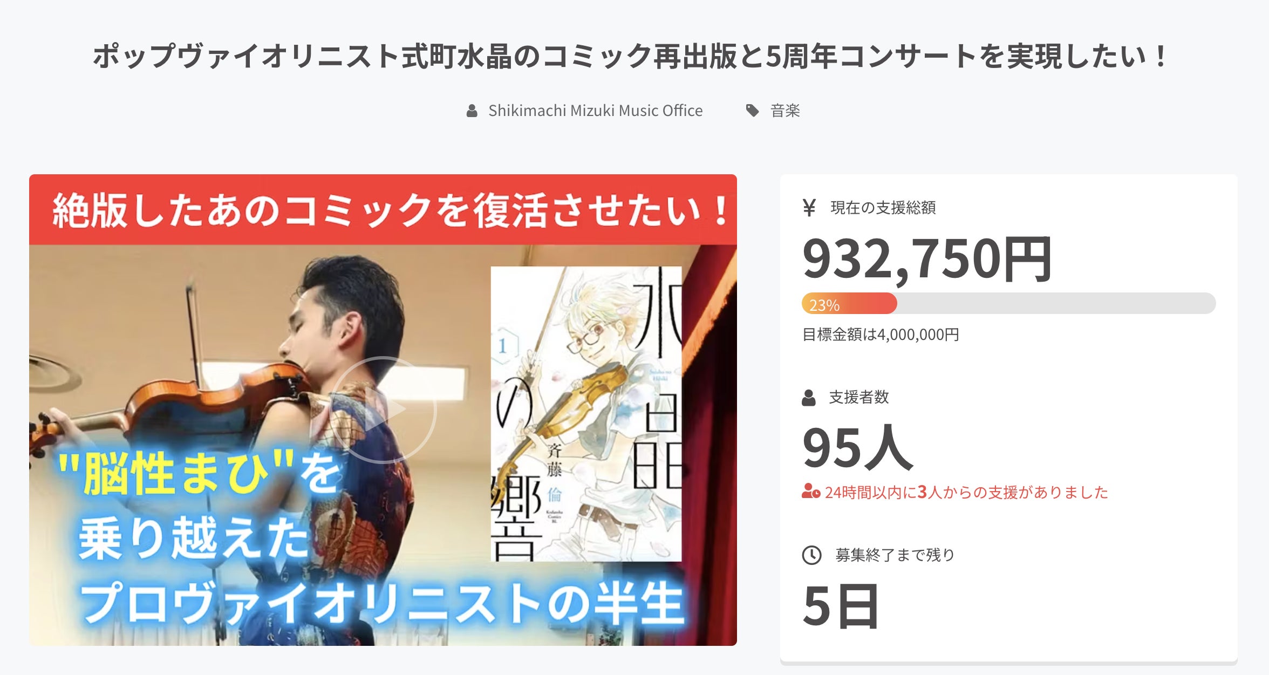The width and height of the screenshot is (1269, 675).
Task: Open the 音楽 category link
Action: 785,111
